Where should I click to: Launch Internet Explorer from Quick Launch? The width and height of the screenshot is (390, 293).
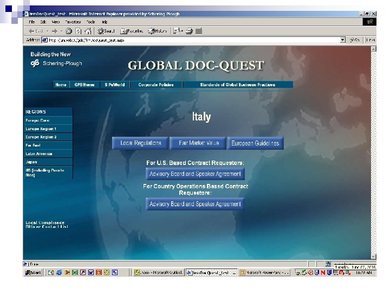[x=59, y=272]
